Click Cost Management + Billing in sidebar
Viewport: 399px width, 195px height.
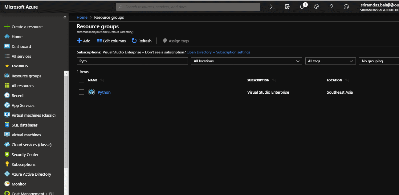35,193
